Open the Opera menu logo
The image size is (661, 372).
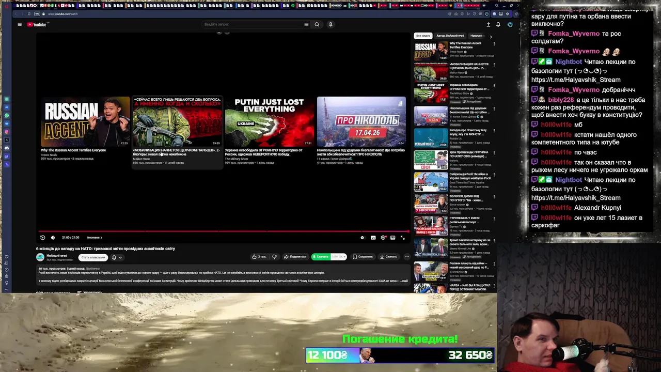pos(7,6)
